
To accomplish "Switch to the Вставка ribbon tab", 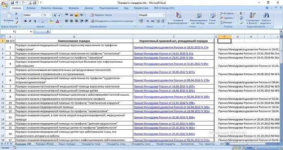I will click(x=31, y=8).
